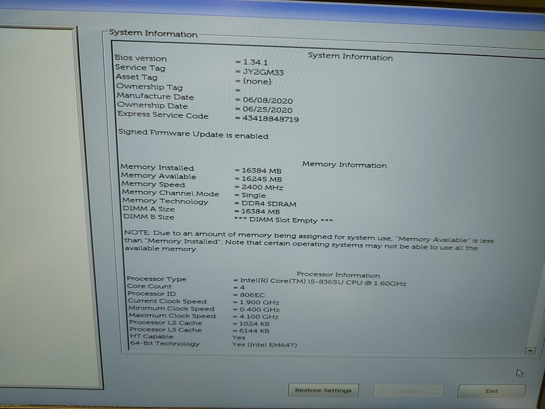Click Memory Channel Mode value Single
Image resolution: width=545 pixels, height=409 pixels.
[x=253, y=195]
